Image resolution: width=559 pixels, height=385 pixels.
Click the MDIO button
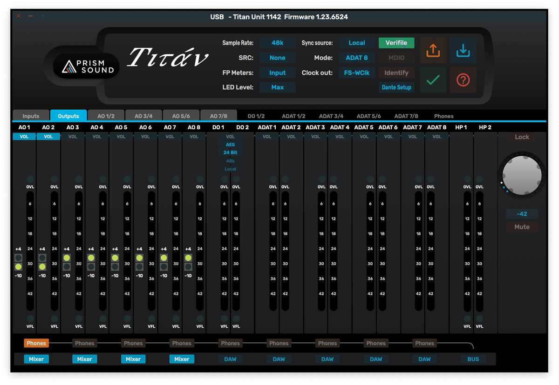coord(396,58)
